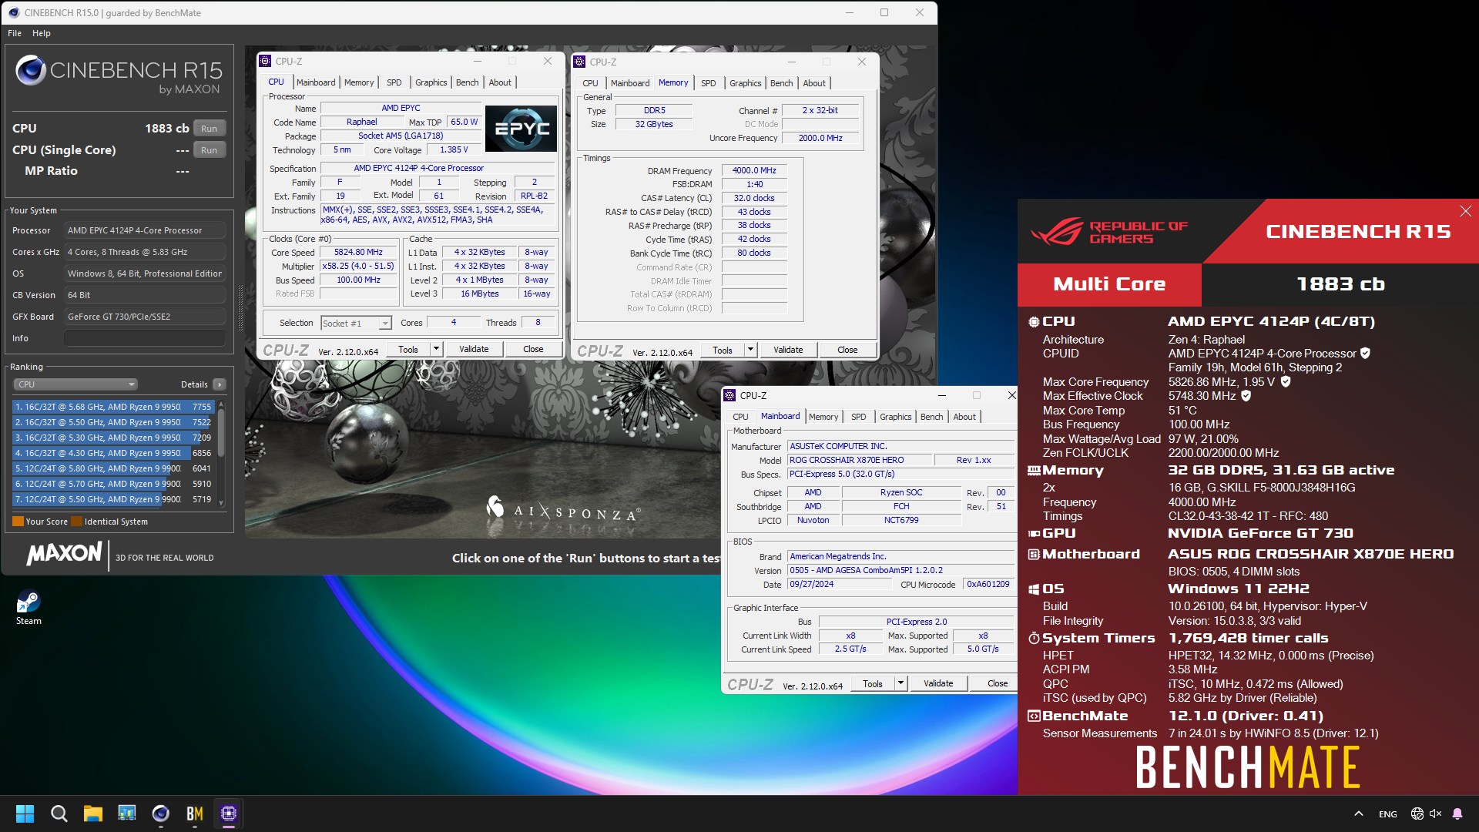Run the CPU multi-core test
The height and width of the screenshot is (832, 1479).
209,129
